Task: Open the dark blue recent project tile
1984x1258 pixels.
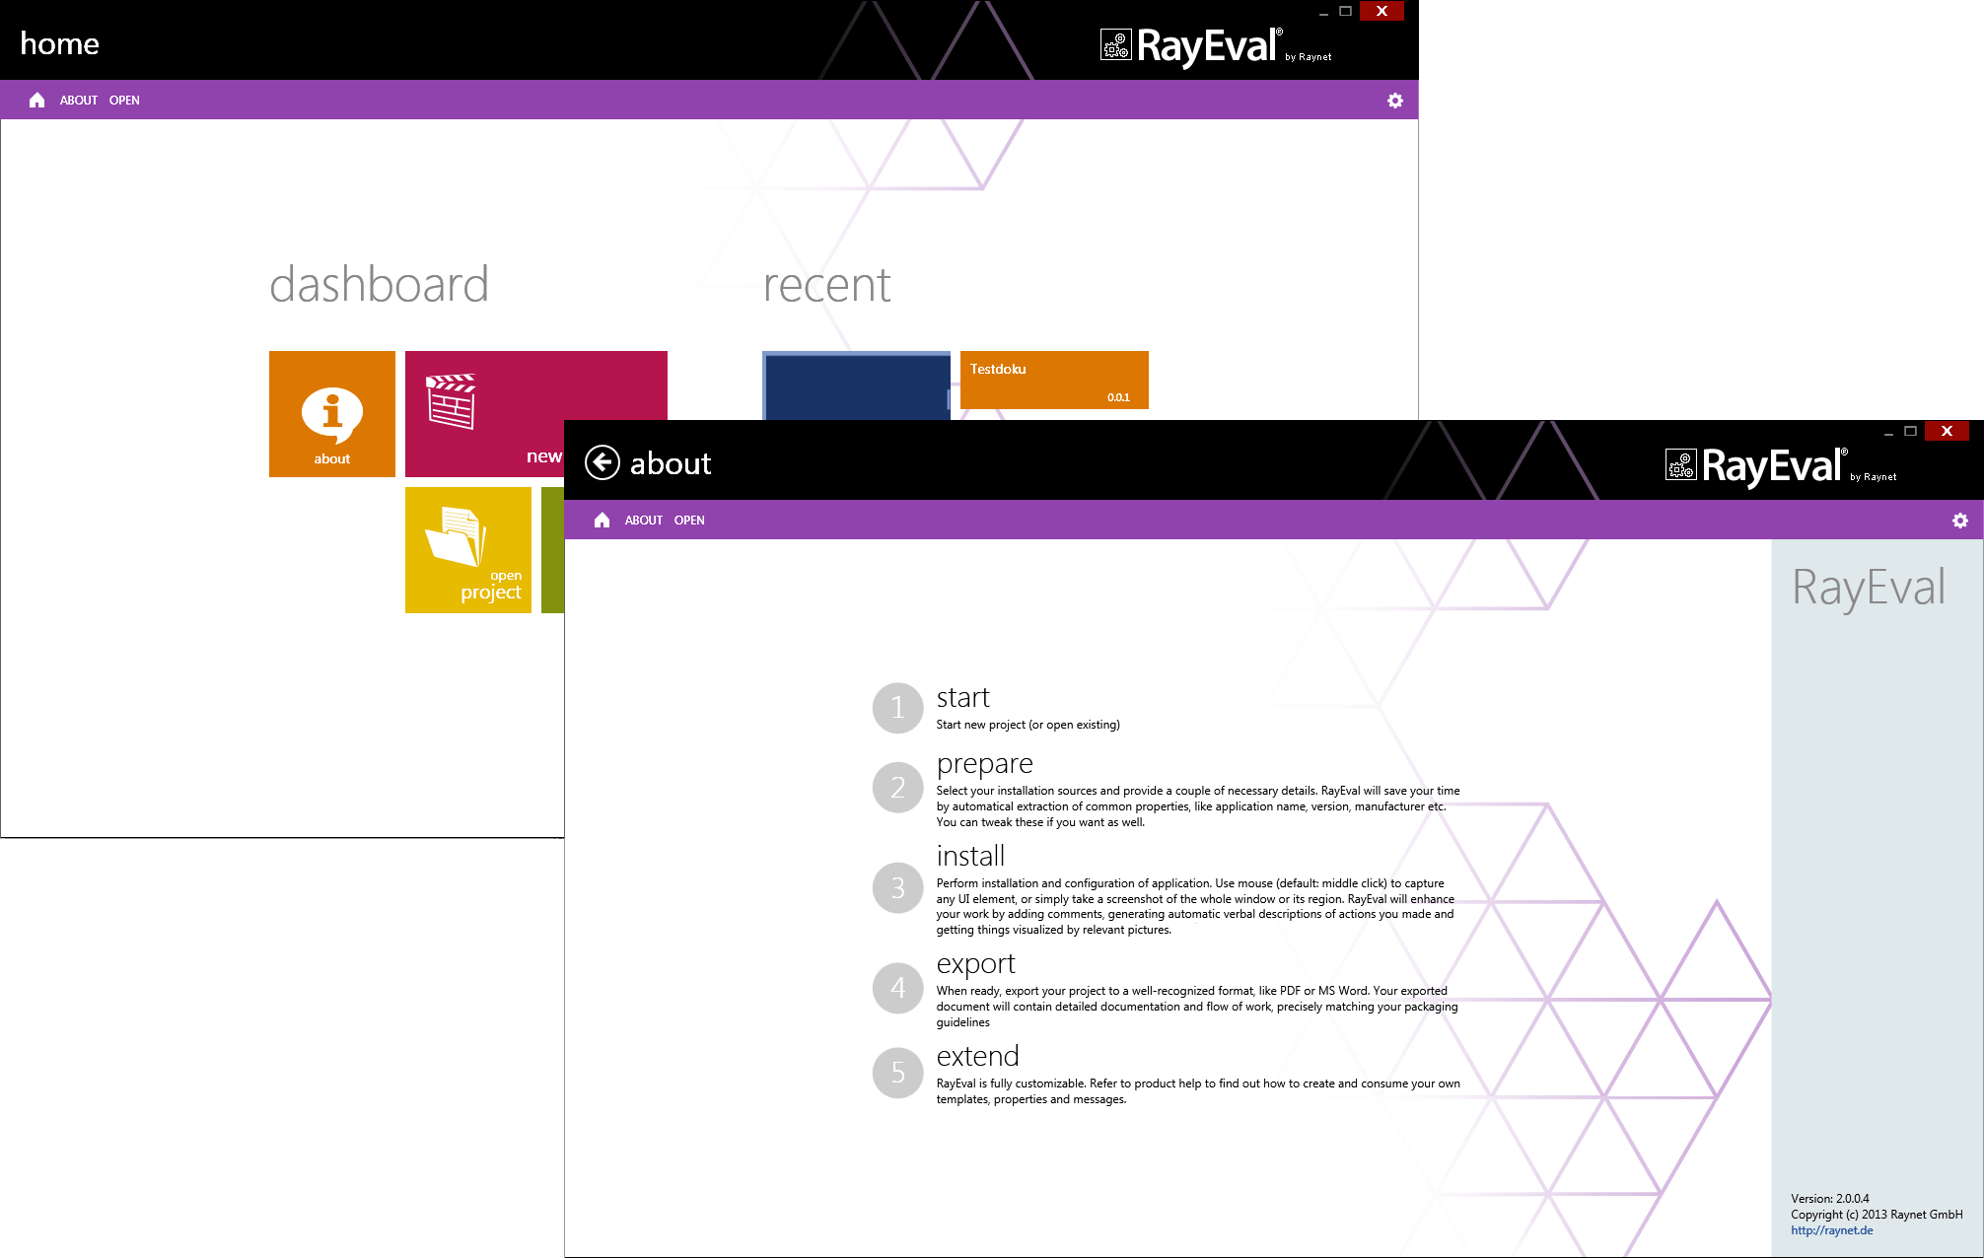Action: (x=856, y=385)
